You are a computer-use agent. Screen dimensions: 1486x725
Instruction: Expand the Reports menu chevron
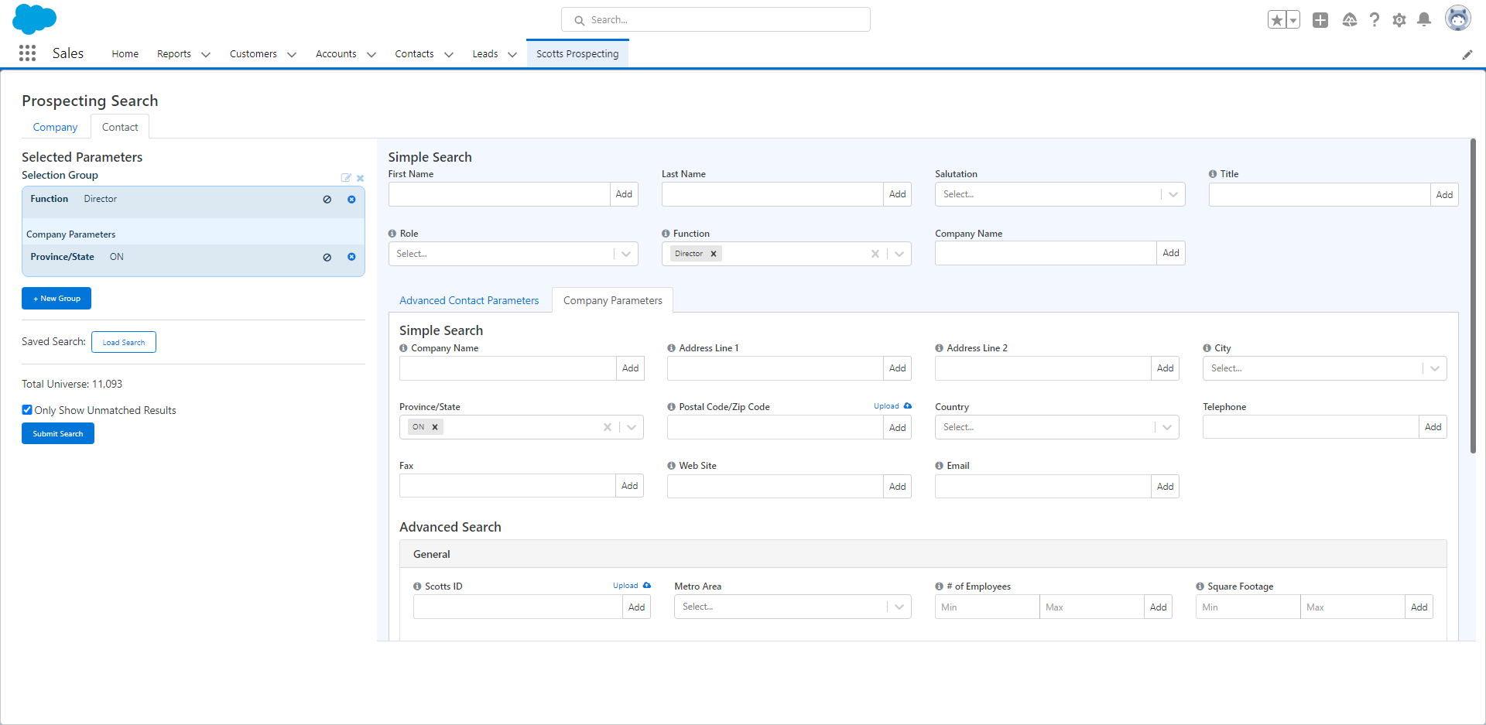[206, 54]
